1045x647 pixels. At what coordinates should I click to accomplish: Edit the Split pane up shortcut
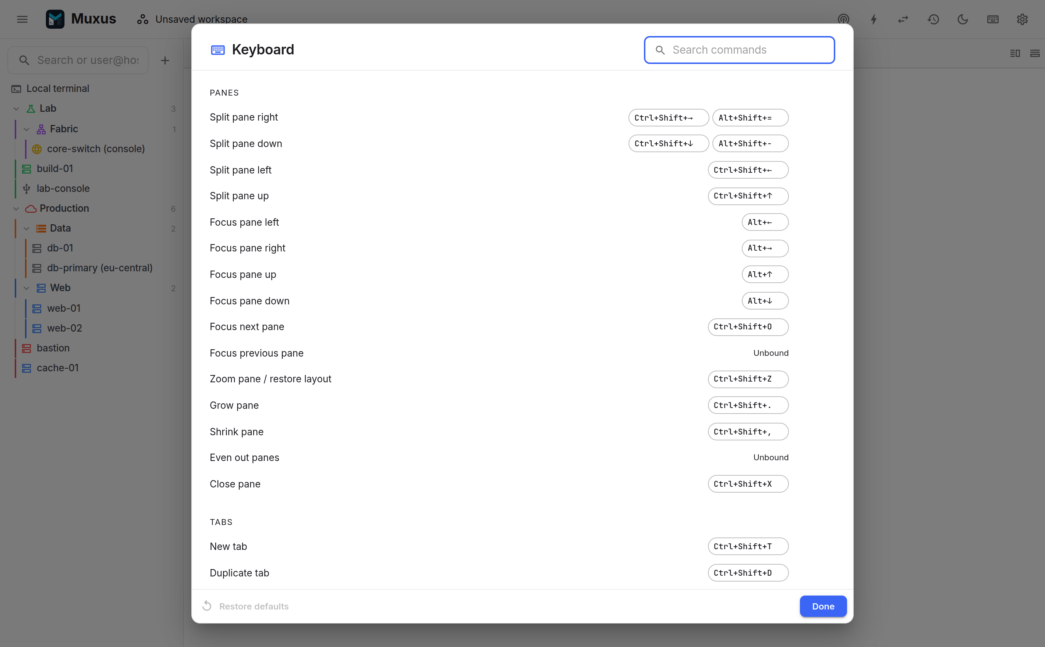(748, 196)
